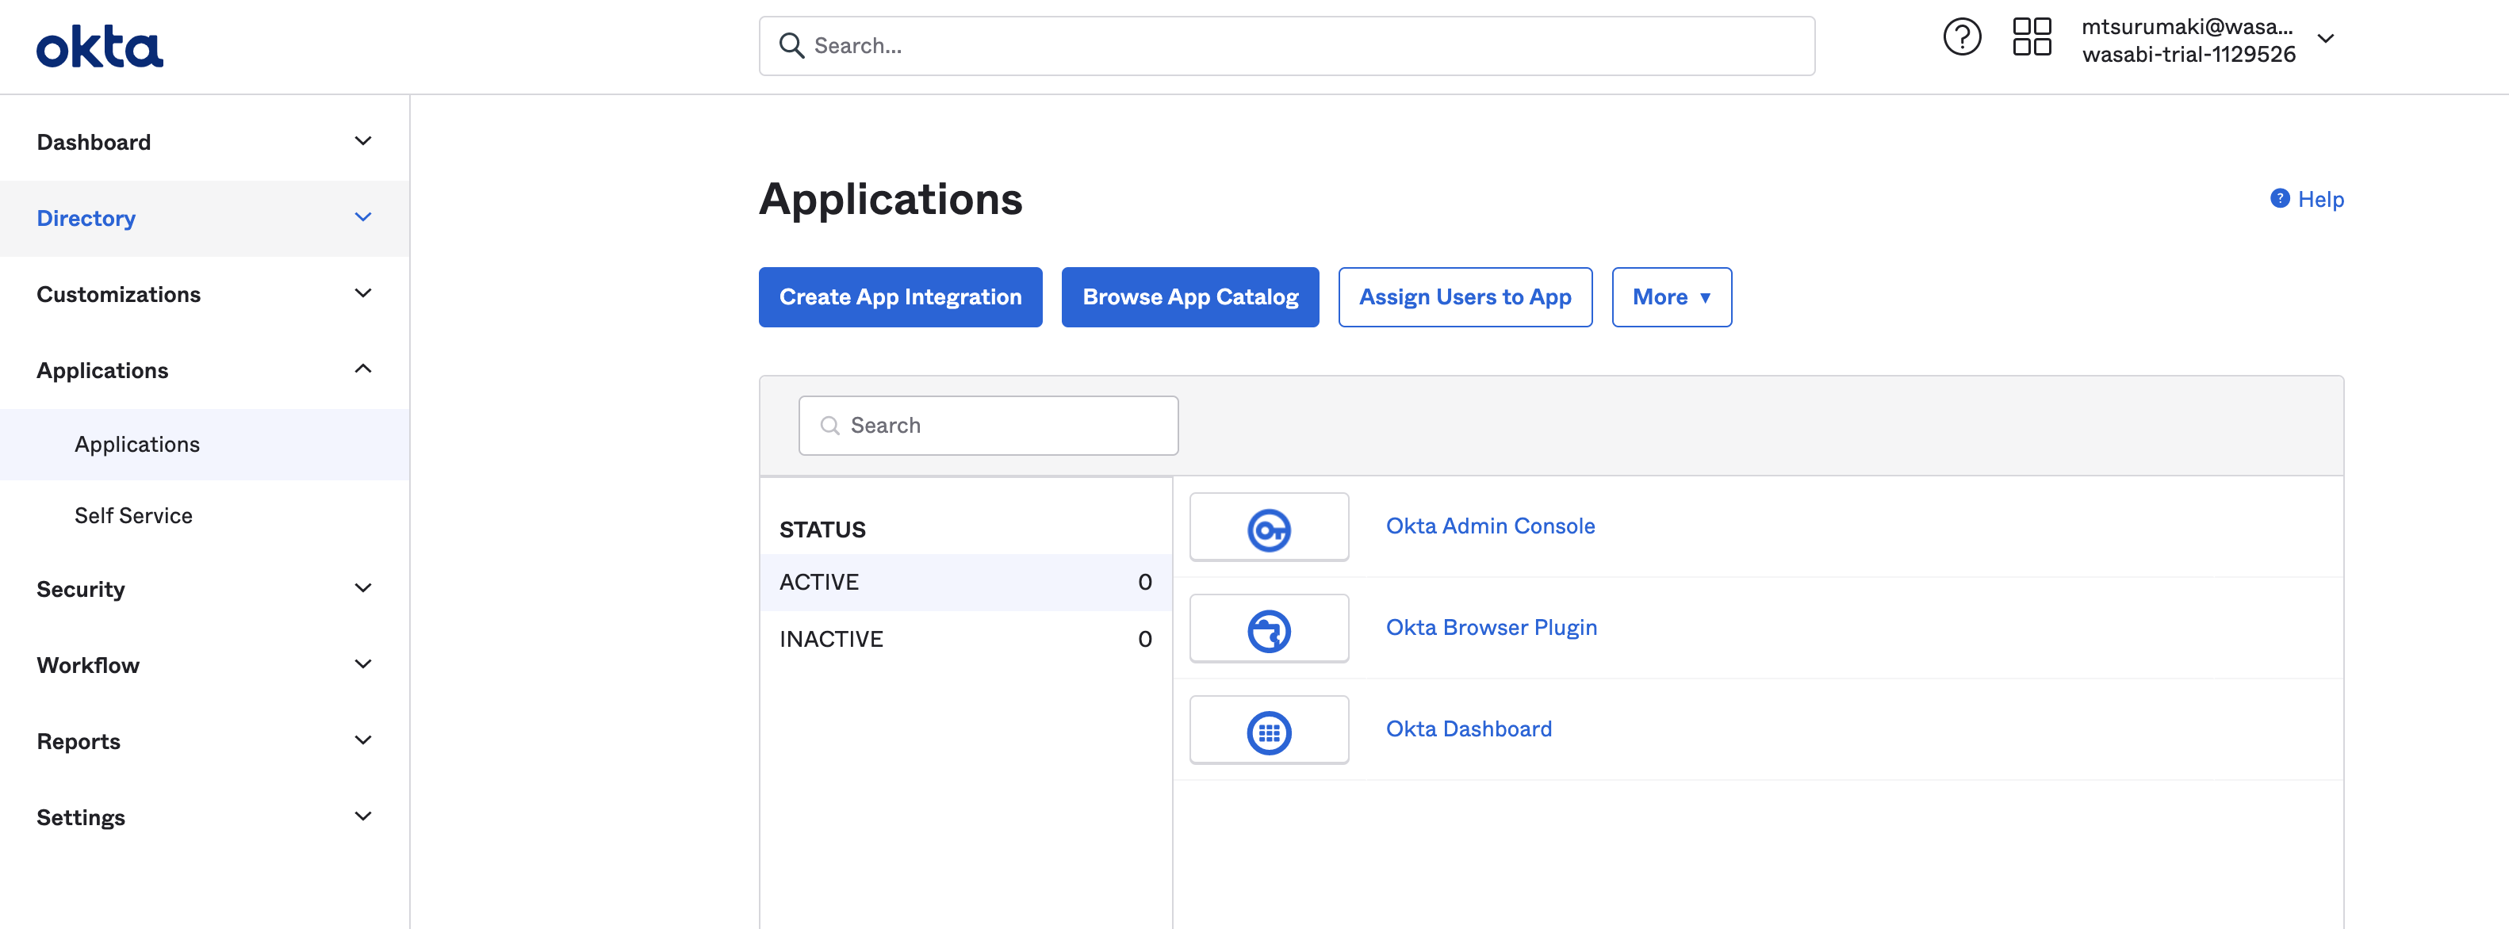The width and height of the screenshot is (2509, 929).
Task: Click the Directory label in the sidebar
Action: (x=86, y=218)
